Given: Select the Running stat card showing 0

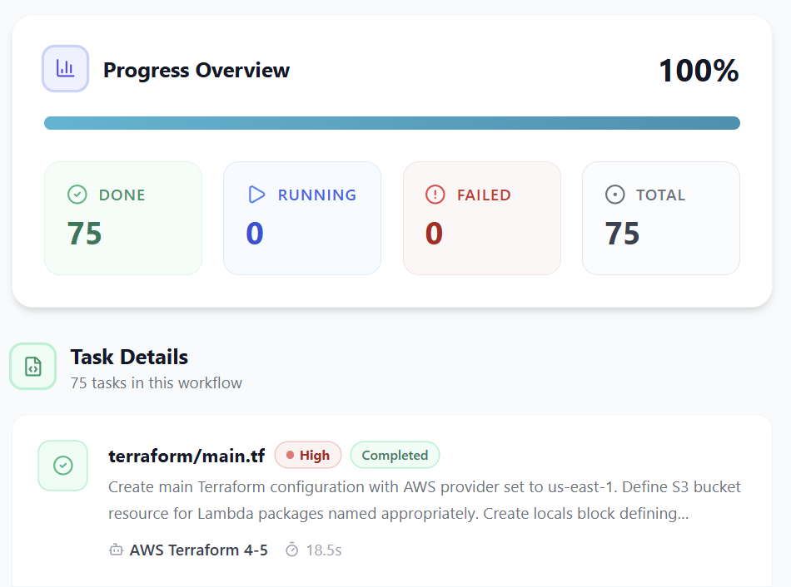Looking at the screenshot, I should click(302, 218).
